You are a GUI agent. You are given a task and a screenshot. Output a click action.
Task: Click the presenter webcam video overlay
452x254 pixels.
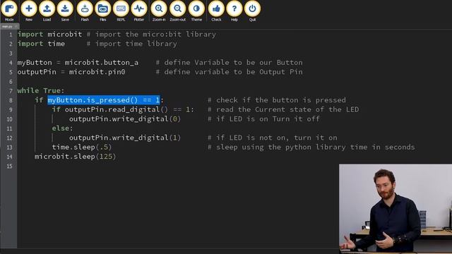395,209
